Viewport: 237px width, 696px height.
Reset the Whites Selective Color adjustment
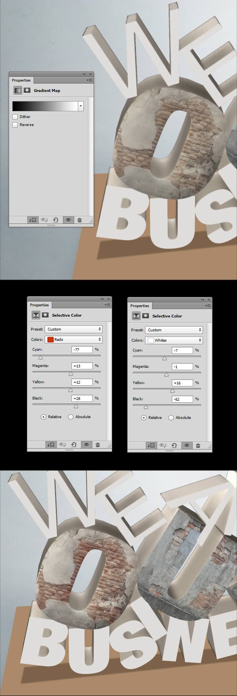174,446
